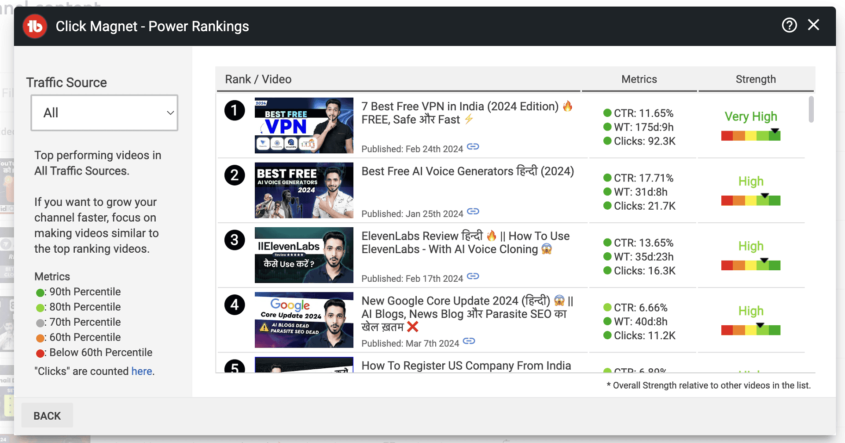Click link icon beside Mar 7th 2024
The image size is (845, 443).
469,341
